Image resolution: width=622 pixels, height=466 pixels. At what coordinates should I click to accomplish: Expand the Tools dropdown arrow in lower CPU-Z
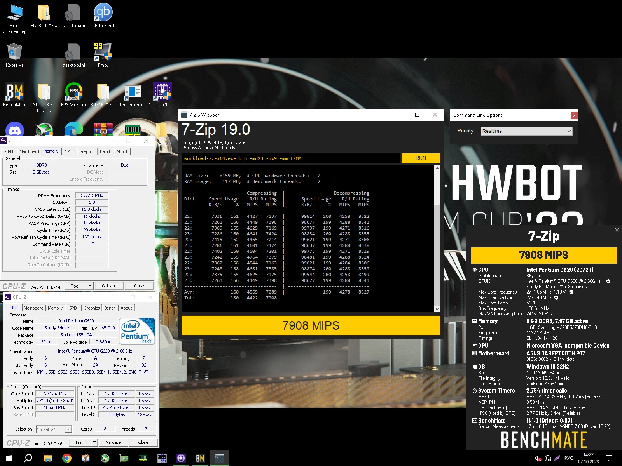[x=94, y=442]
